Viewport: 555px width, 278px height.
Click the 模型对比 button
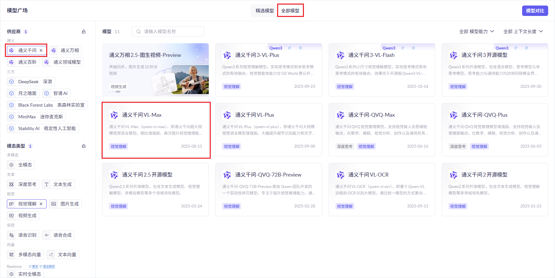tap(535, 11)
